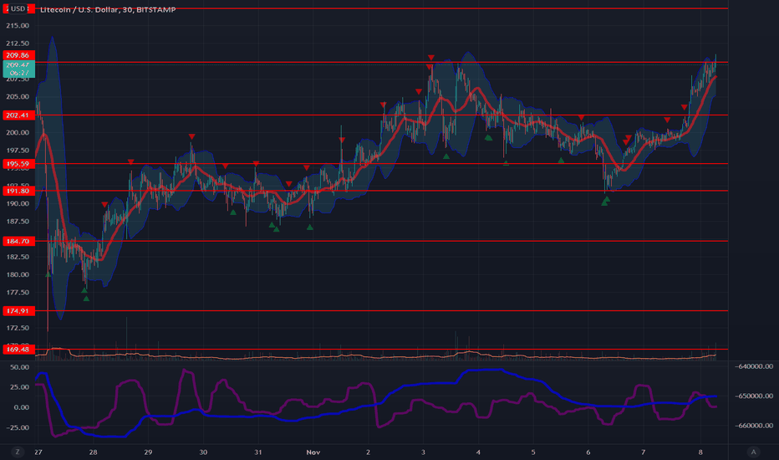Viewport: 779px width, 460px height.
Task: Click the 187.50 price axis value
Action: 18,222
